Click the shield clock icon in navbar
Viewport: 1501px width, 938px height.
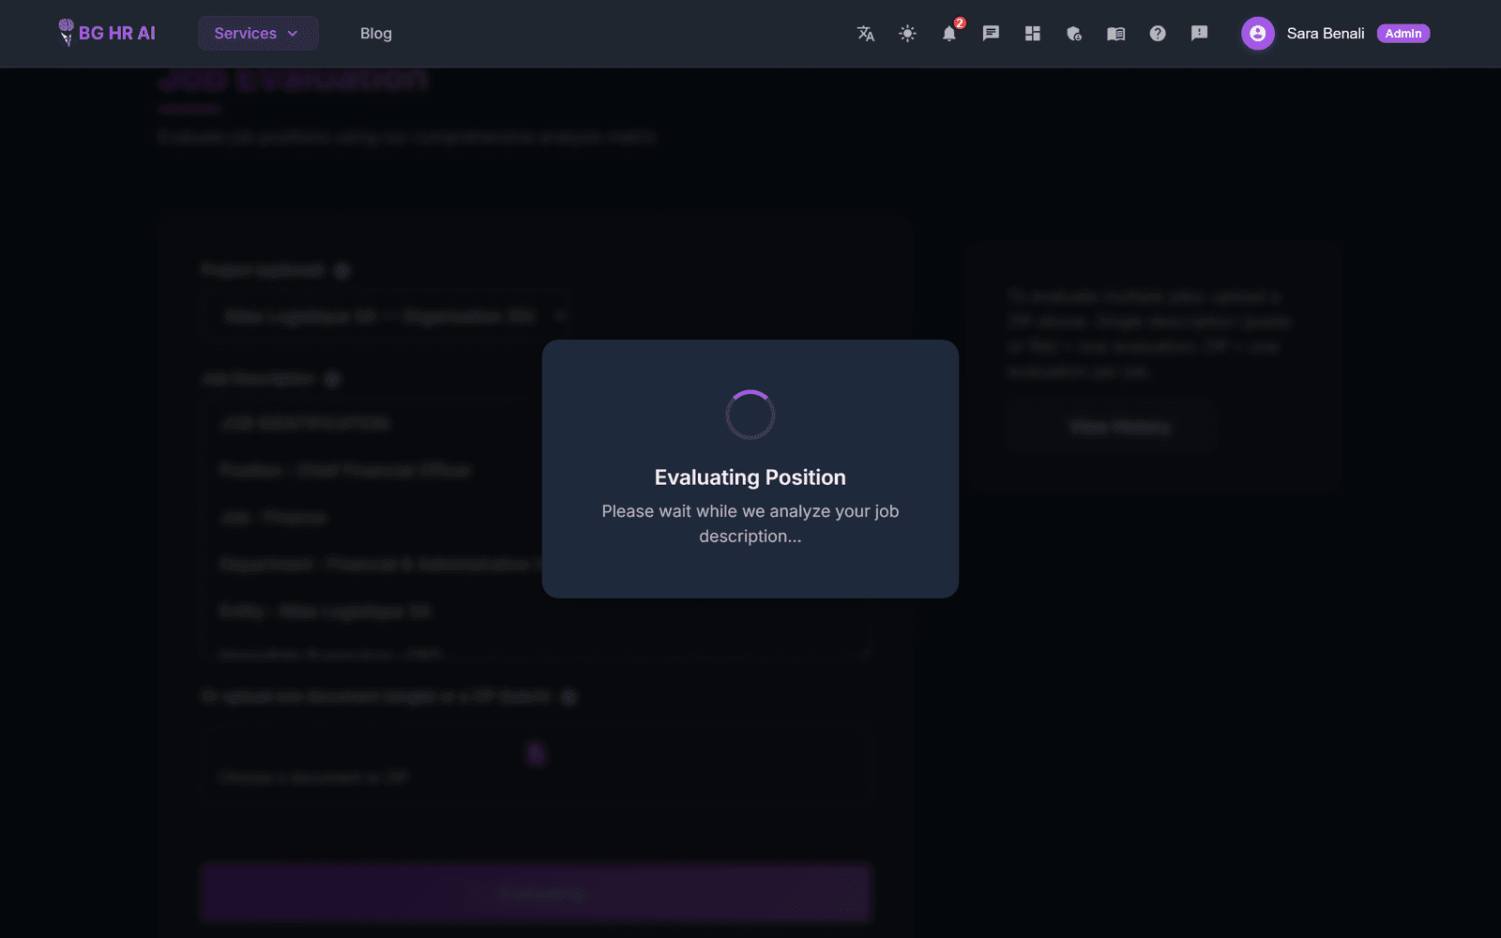tap(1074, 33)
